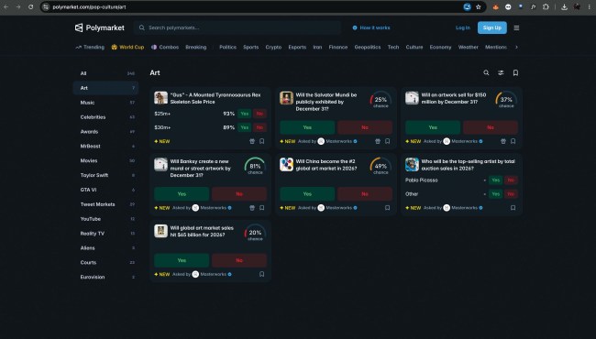The height and width of the screenshot is (339, 596).
Task: Click the Polymarket logo
Action: (x=100, y=27)
